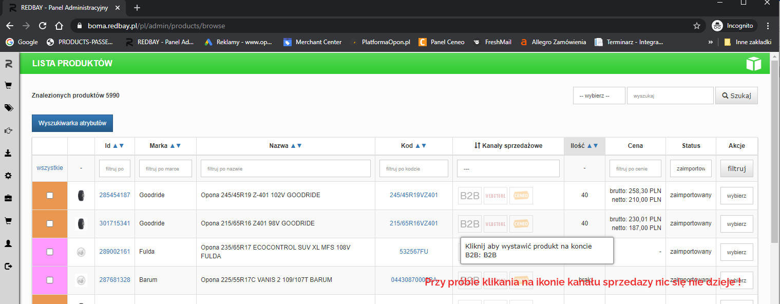
Task: Click the B2B channel icon for Opona 245/45R19
Action: click(x=469, y=195)
